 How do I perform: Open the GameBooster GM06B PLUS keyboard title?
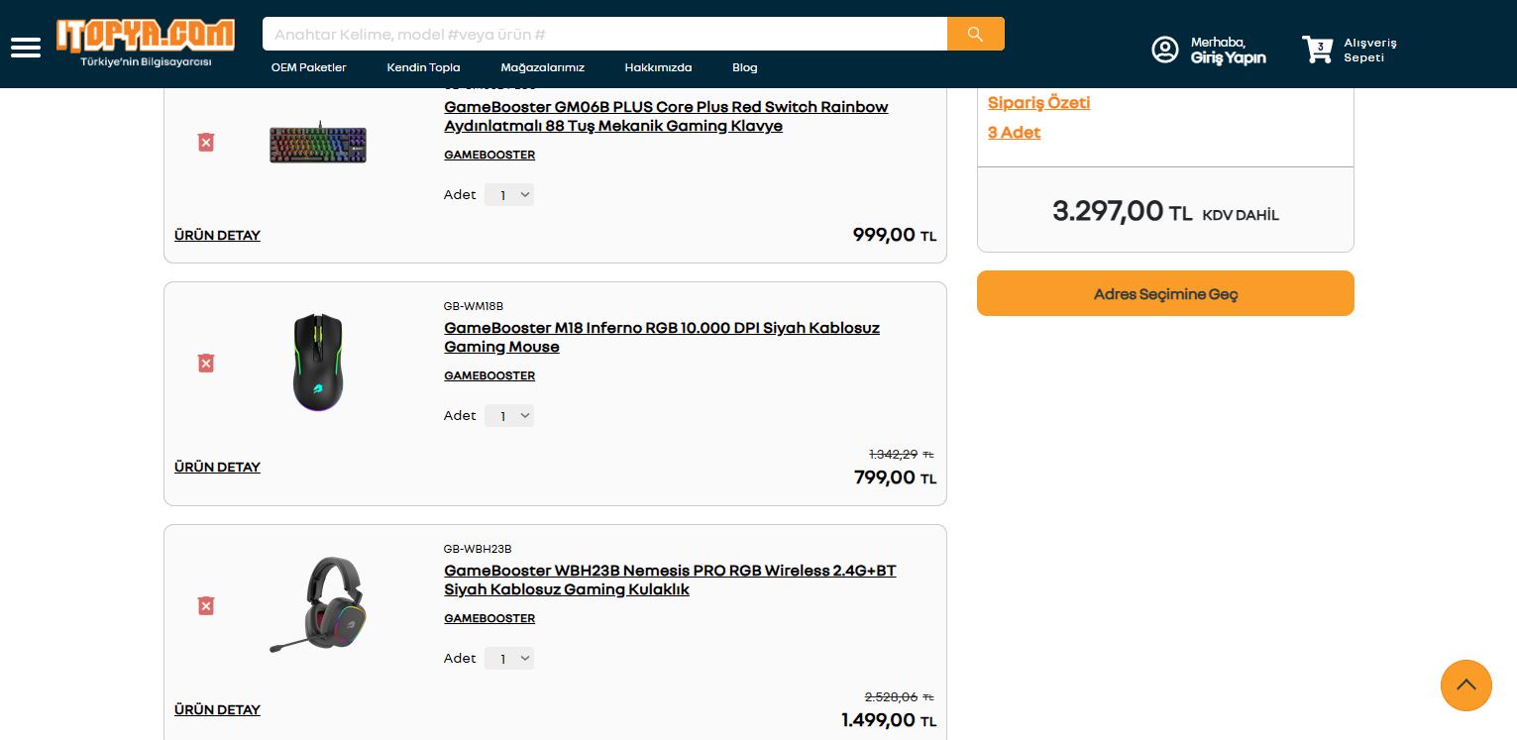(667, 117)
